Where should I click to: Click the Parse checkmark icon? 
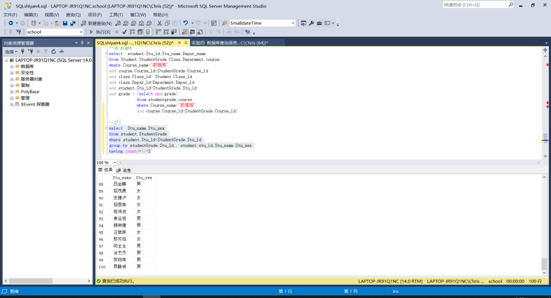click(124, 32)
